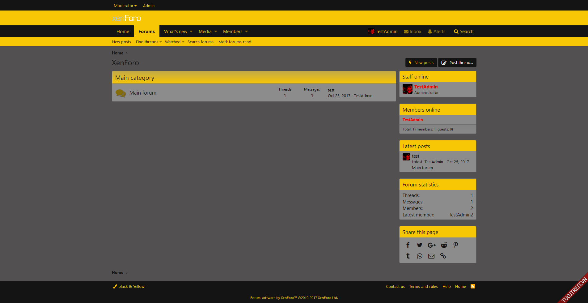Click the XenForo logo
Image resolution: width=588 pixels, height=303 pixels.
tap(127, 18)
